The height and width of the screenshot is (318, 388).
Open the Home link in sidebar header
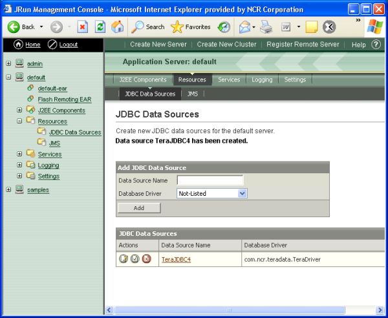(x=33, y=45)
